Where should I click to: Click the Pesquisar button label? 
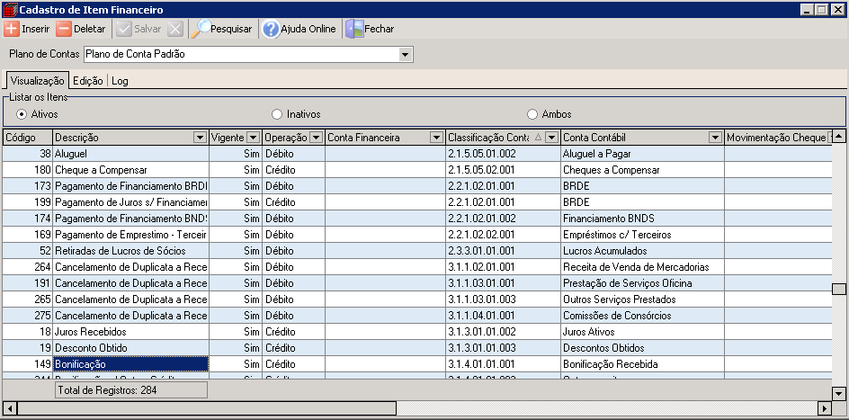click(x=231, y=29)
